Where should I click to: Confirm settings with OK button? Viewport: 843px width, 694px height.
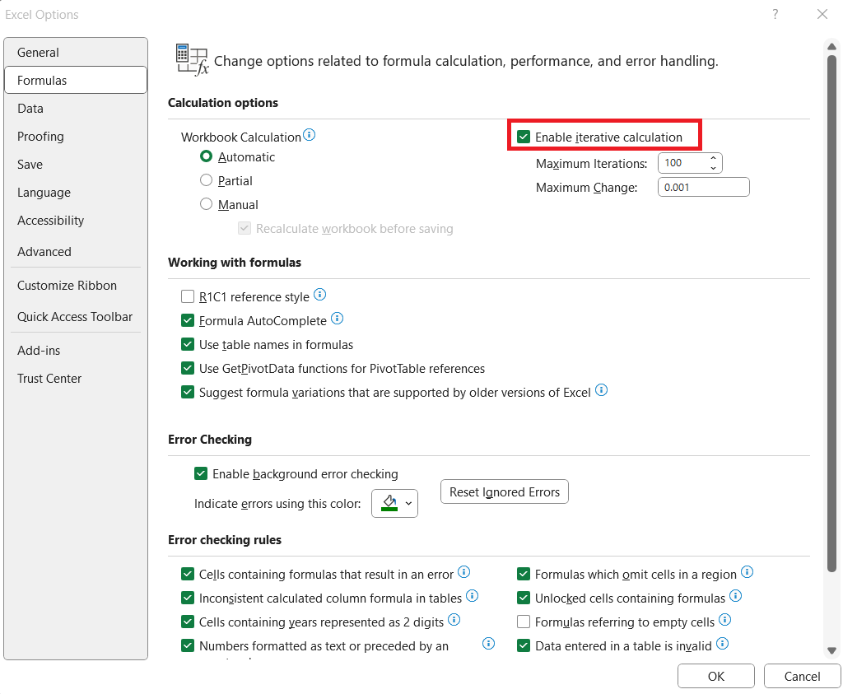(716, 676)
